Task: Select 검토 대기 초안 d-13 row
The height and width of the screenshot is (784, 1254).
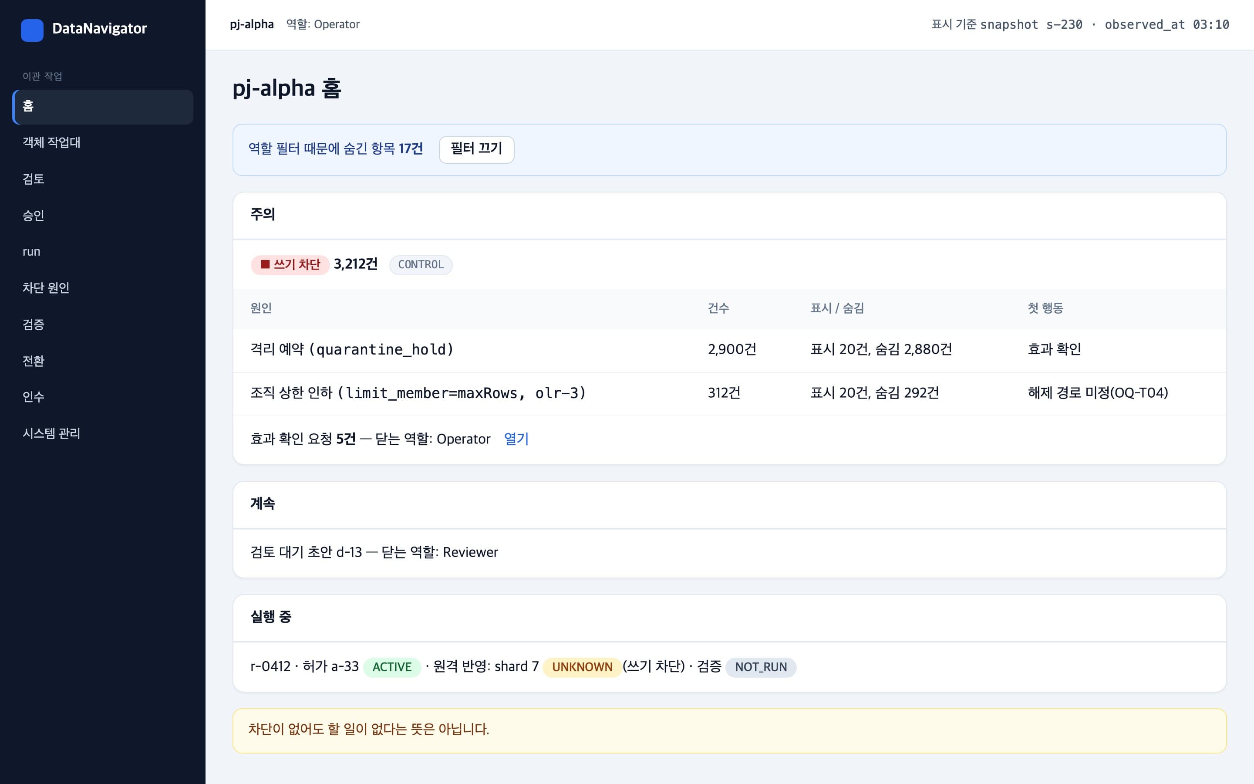Action: click(730, 553)
